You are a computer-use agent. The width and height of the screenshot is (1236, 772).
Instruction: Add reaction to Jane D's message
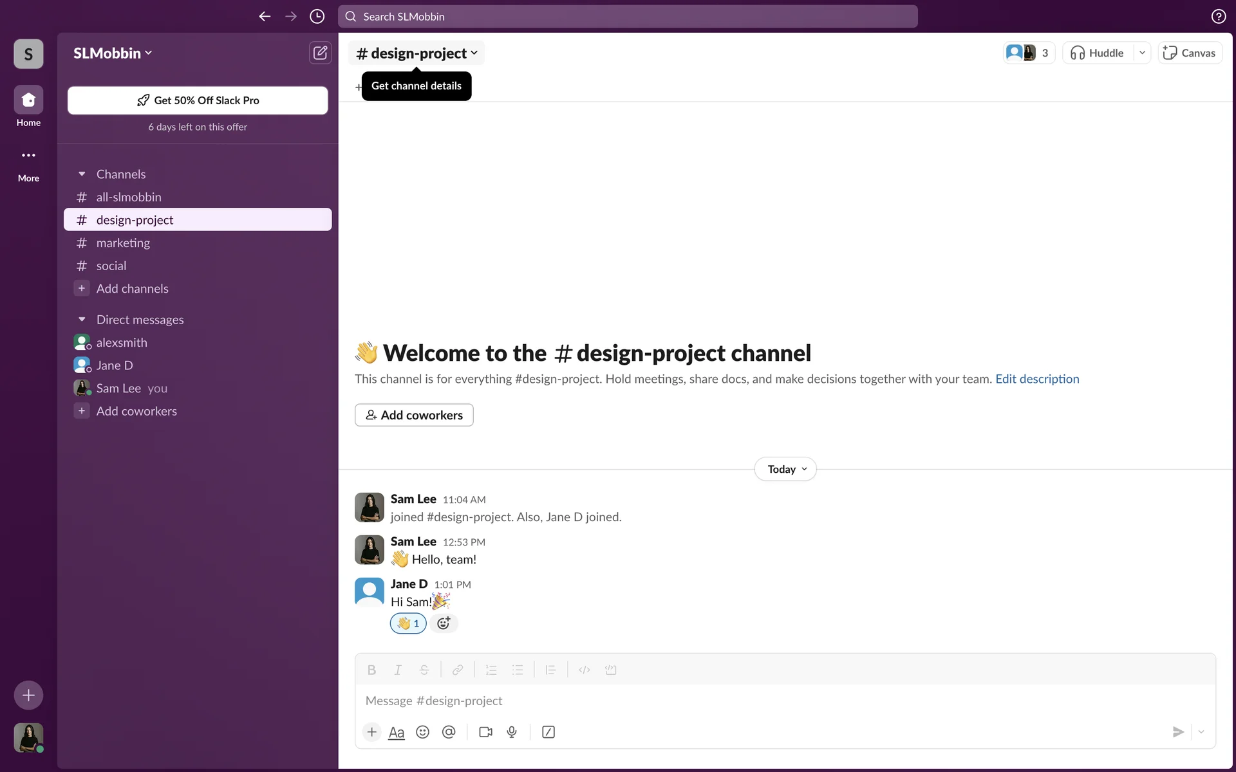click(x=444, y=623)
